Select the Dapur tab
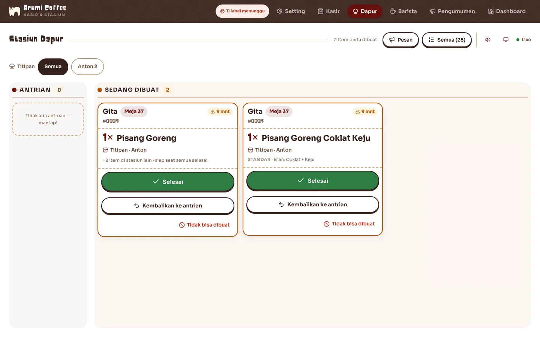The width and height of the screenshot is (540, 337). click(x=365, y=11)
